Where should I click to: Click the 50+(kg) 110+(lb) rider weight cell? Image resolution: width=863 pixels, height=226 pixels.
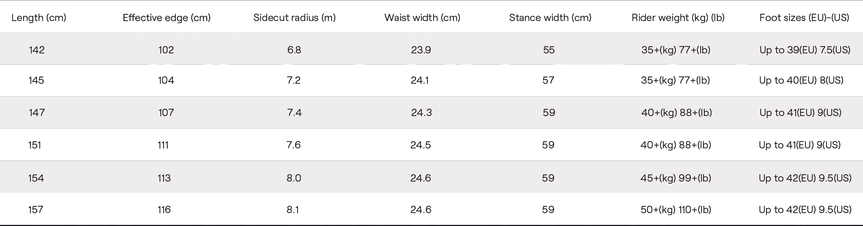676,209
